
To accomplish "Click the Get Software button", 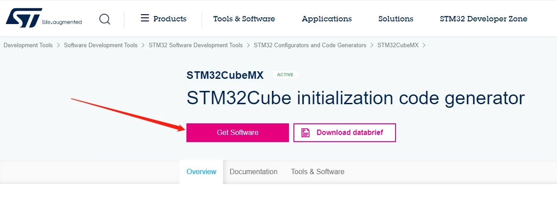I will tap(238, 133).
